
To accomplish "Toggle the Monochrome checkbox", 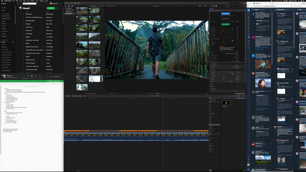I will [237, 56].
